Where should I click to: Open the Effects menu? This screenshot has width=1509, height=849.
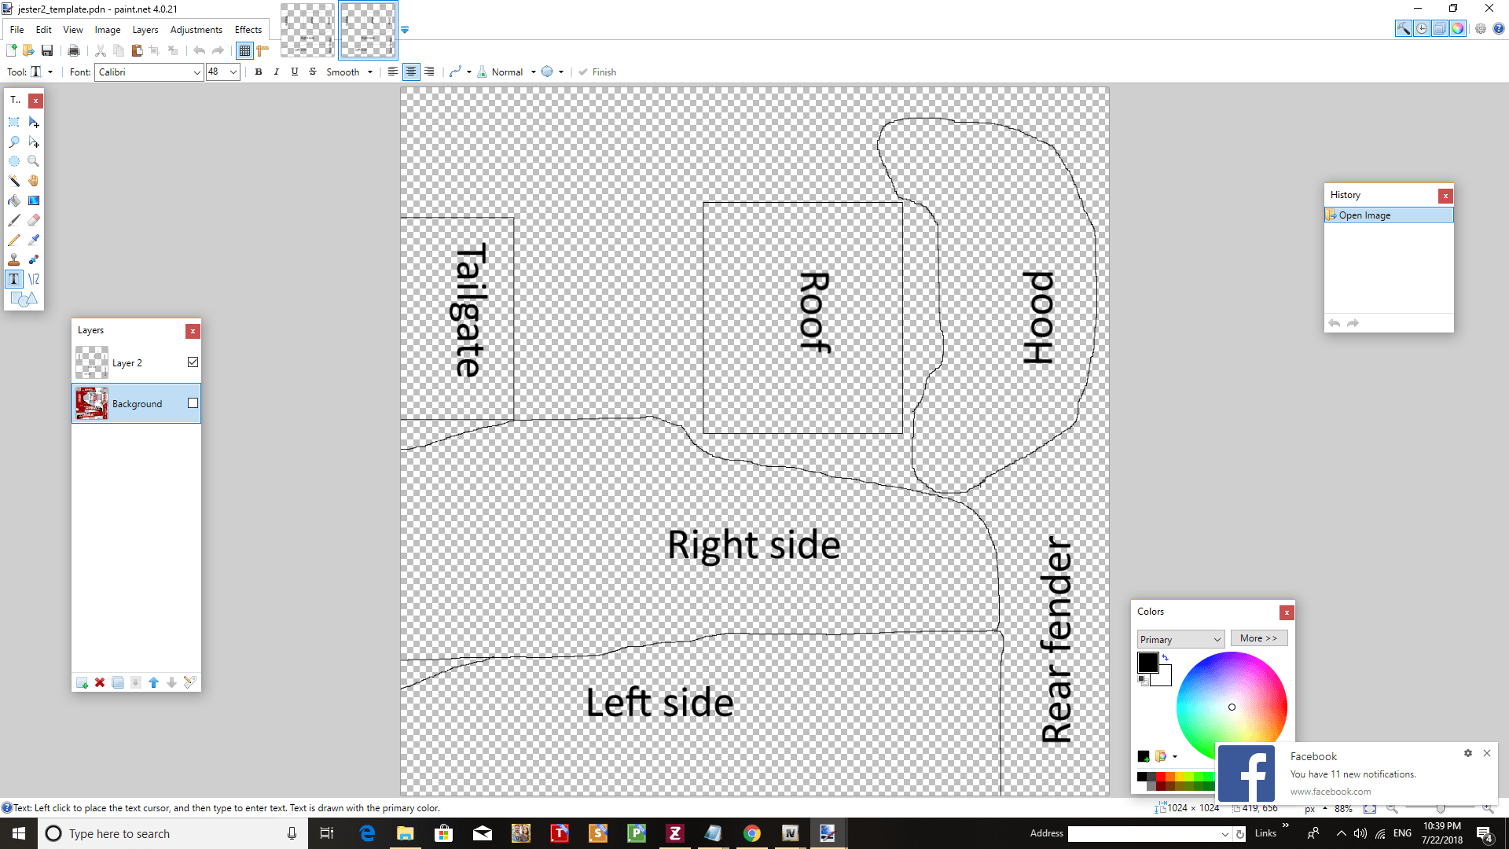point(248,30)
